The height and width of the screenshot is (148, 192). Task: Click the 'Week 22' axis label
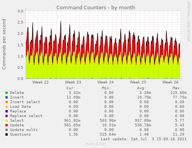click(x=41, y=82)
